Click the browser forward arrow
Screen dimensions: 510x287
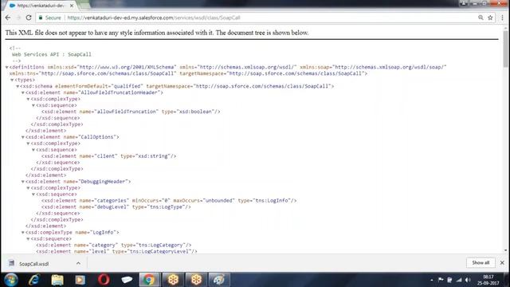coord(18,18)
